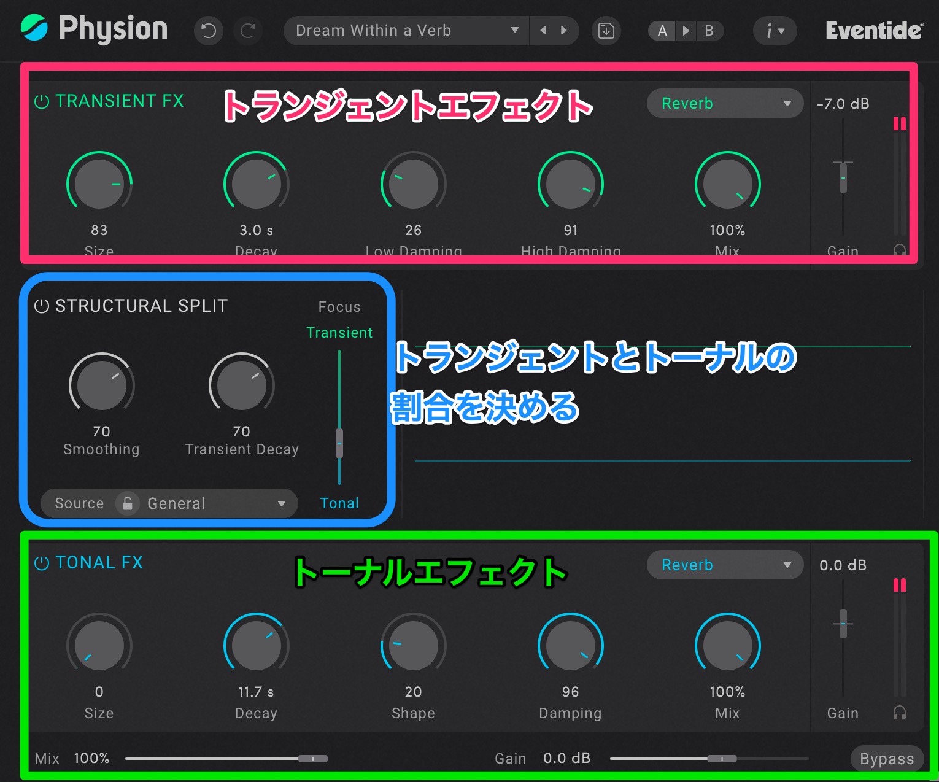
Task: Open Transient FX Reverb effect dropdown
Action: [724, 104]
